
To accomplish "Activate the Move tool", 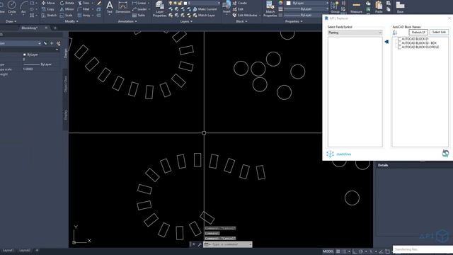I will 48,3.
